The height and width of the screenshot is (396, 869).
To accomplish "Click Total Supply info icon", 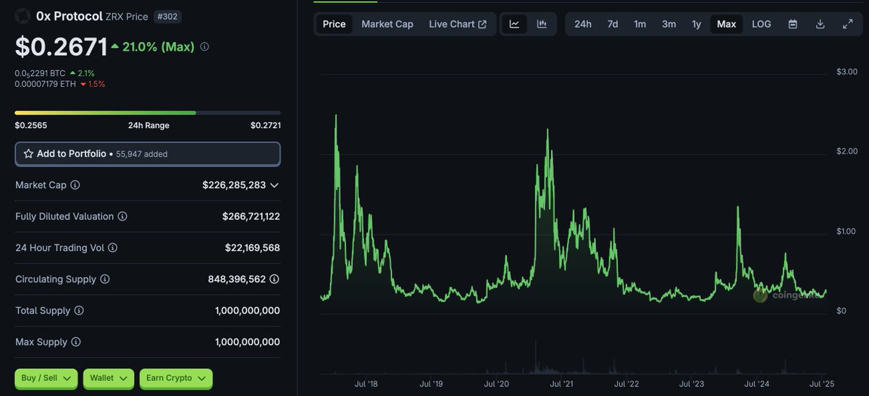I will (79, 311).
